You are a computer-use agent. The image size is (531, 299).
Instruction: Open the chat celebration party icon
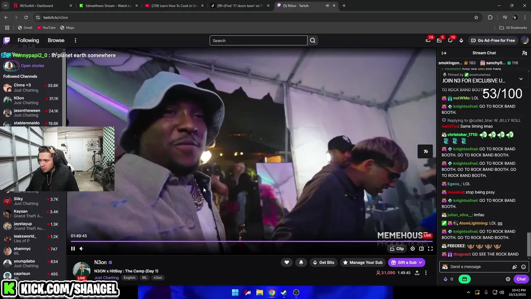(515, 267)
